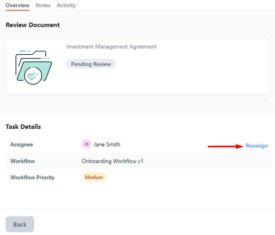Click the red arrow pointing to Reassign
The height and width of the screenshot is (235, 275).
coord(226,147)
